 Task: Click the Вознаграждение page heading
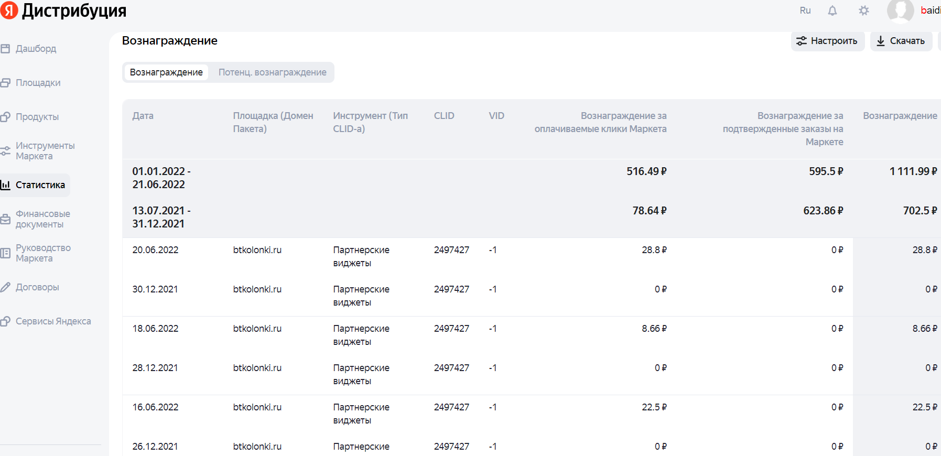(x=170, y=40)
